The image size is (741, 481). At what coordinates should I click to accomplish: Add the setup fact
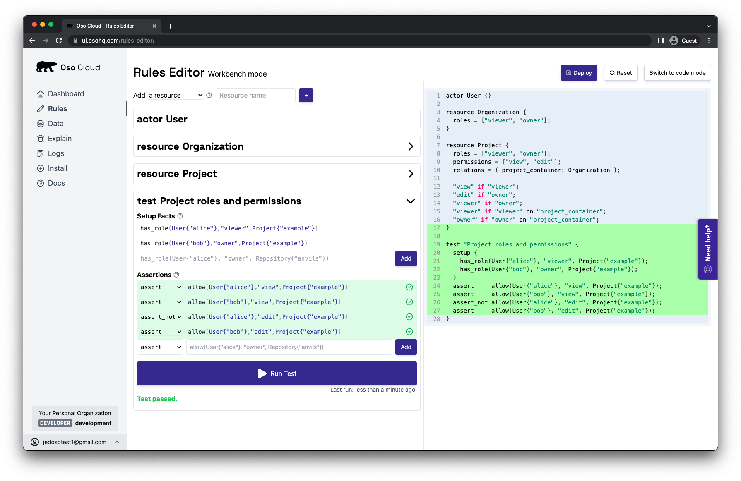pyautogui.click(x=406, y=258)
